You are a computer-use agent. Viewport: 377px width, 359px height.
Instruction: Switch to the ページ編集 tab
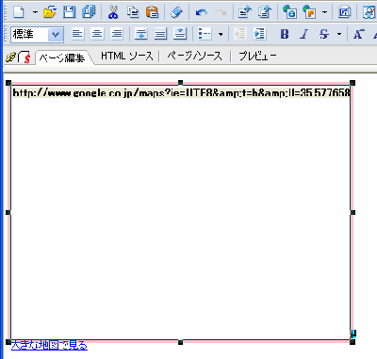point(62,57)
